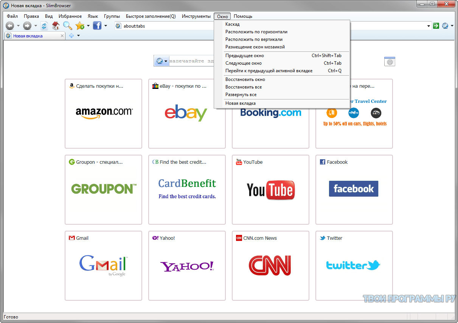Open the GROUPON speed dial thumbnail
458x323 pixels.
pyautogui.click(x=104, y=189)
